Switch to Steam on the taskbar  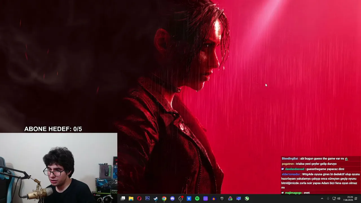(x=156, y=198)
